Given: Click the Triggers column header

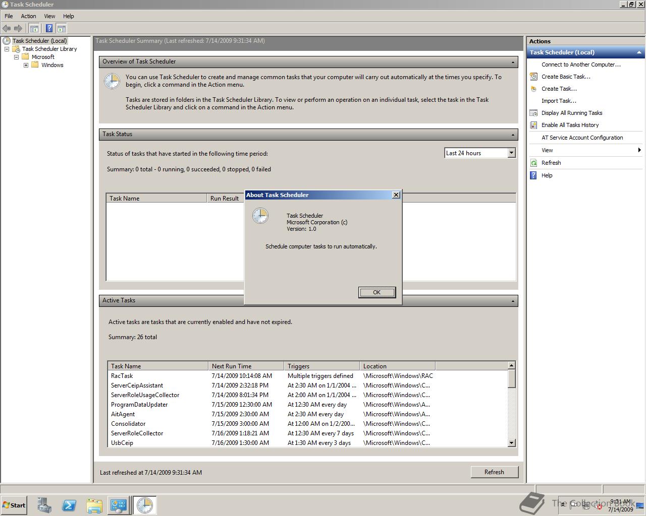Looking at the screenshot, I should (x=322, y=366).
